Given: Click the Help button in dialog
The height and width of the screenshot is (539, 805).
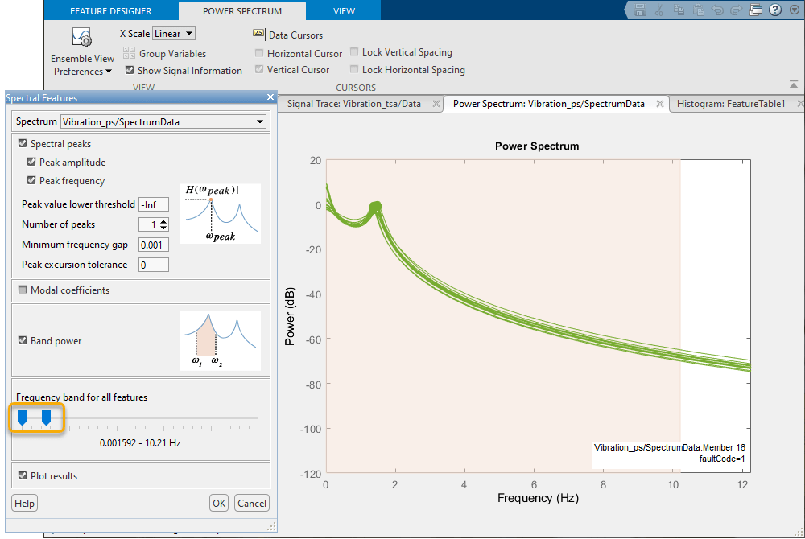Looking at the screenshot, I should (x=25, y=503).
